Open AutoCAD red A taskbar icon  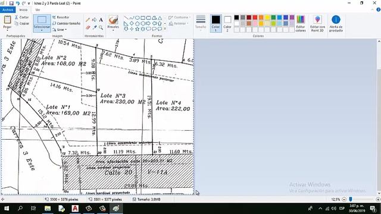(75, 209)
